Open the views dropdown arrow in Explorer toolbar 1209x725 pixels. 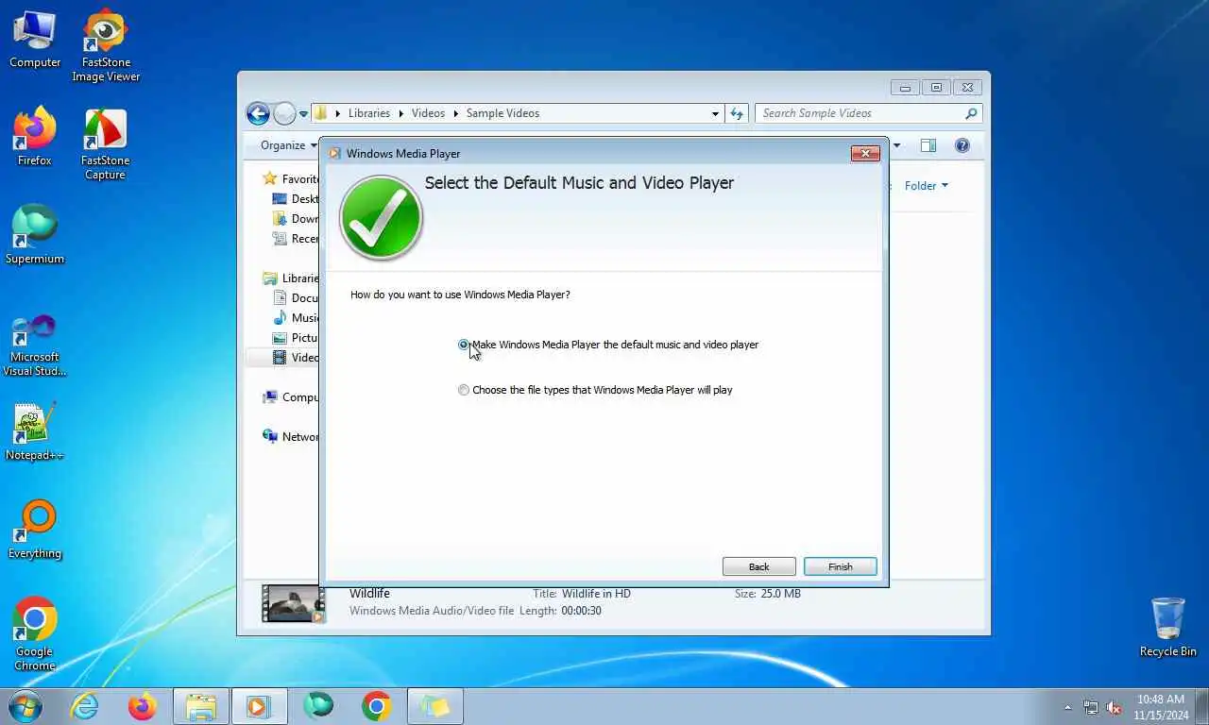click(x=896, y=145)
